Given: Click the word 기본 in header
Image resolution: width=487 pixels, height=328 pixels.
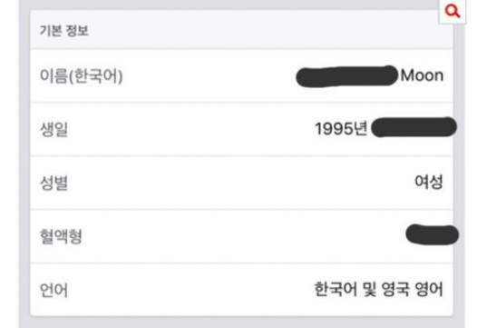Looking at the screenshot, I should [x=51, y=31].
